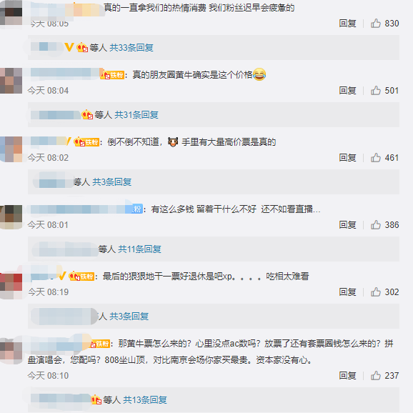The height and width of the screenshot is (413, 413).
Task: Reply to the comment posted at 08:04
Action: pos(347,91)
